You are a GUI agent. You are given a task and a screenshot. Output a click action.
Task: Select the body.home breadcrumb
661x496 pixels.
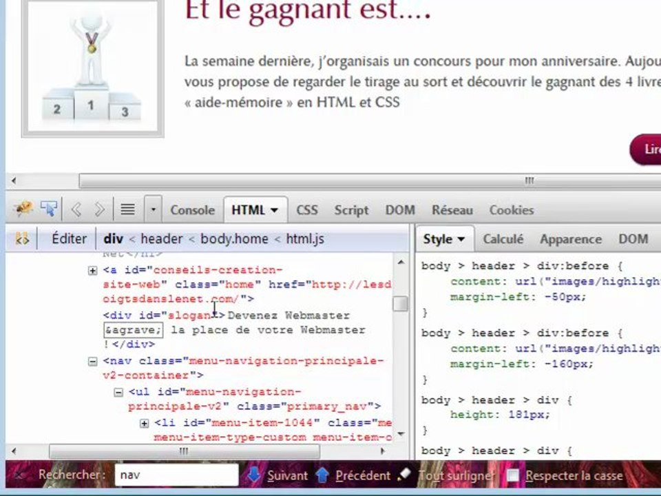pyautogui.click(x=234, y=239)
